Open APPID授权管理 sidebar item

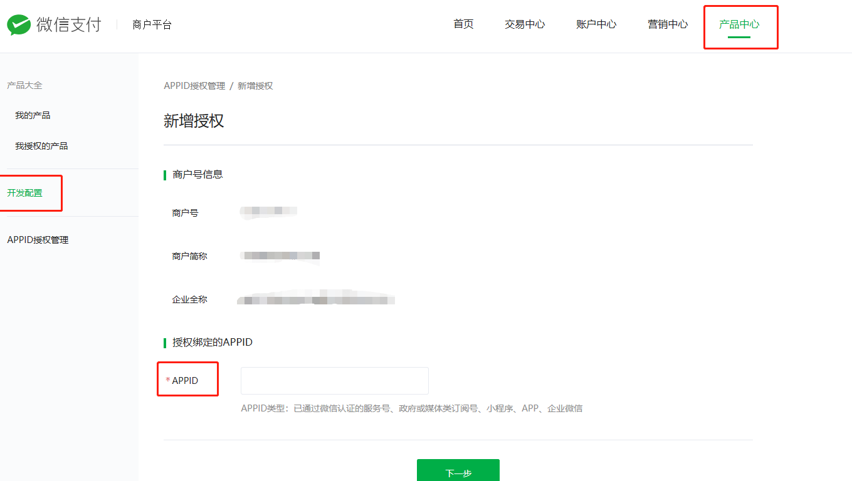point(38,240)
